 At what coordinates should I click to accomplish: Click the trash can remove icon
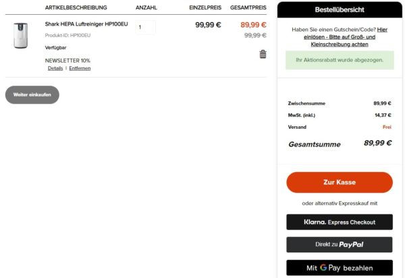[x=263, y=54]
